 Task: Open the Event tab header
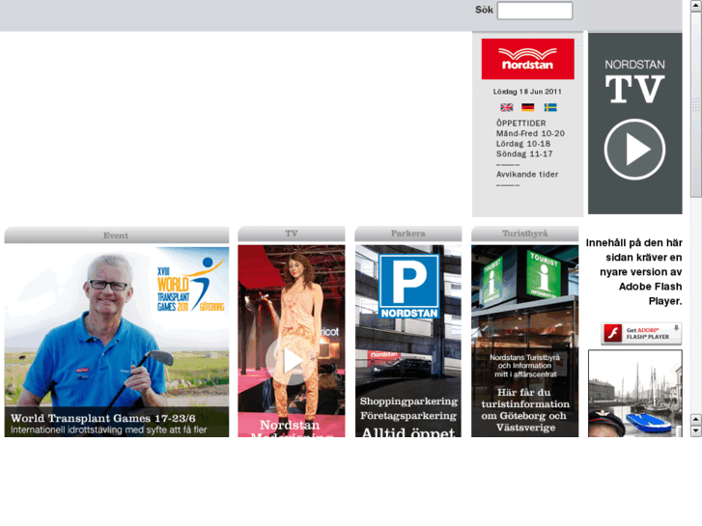point(117,235)
